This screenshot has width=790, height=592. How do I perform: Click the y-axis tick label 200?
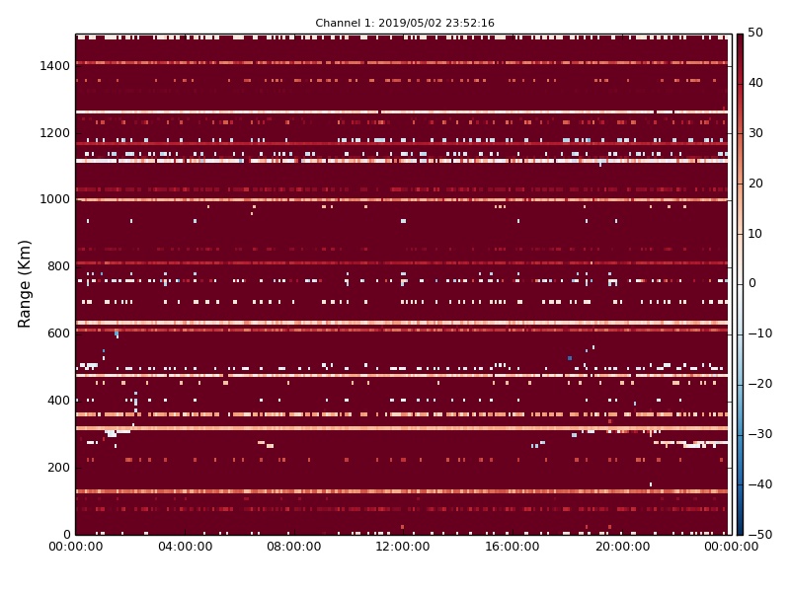[58, 467]
